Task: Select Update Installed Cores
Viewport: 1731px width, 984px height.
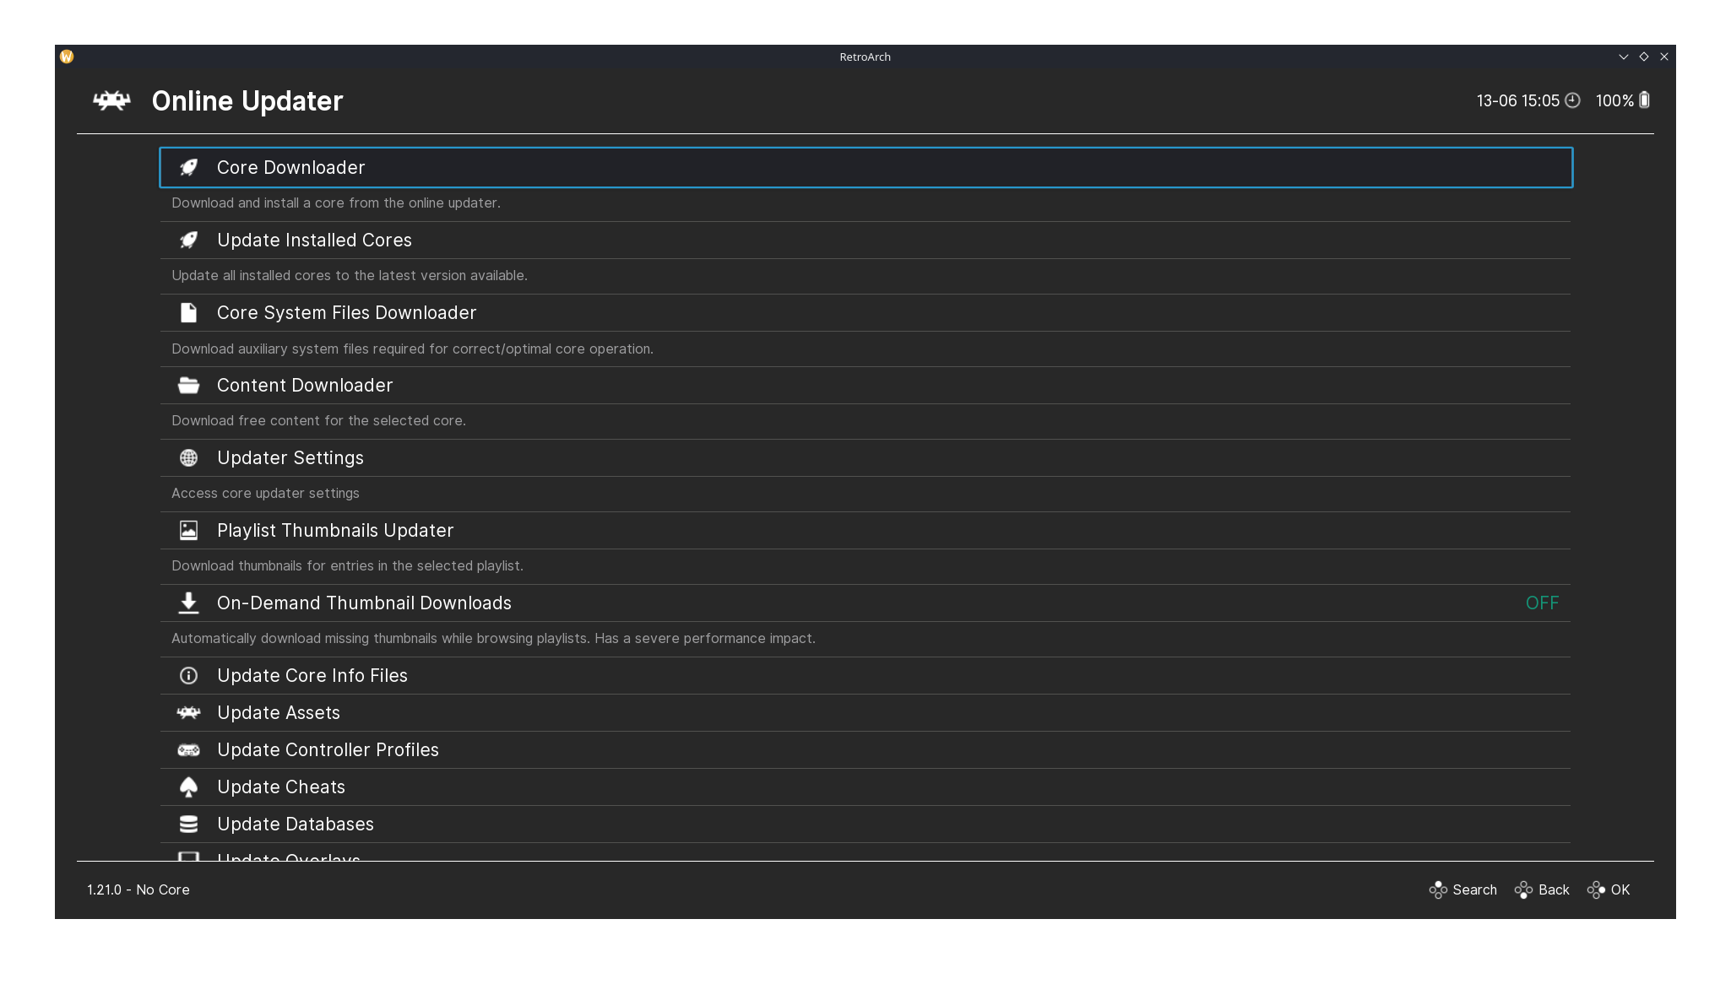Action: pos(313,240)
